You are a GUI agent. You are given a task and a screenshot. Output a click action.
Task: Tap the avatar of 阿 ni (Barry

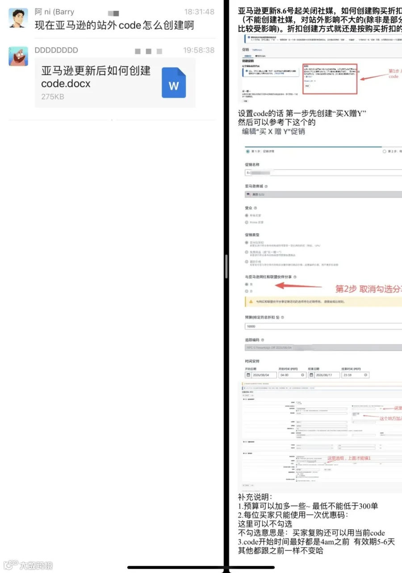click(18, 18)
